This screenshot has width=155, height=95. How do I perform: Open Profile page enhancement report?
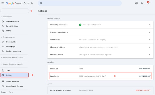pyautogui.click(x=11, y=46)
